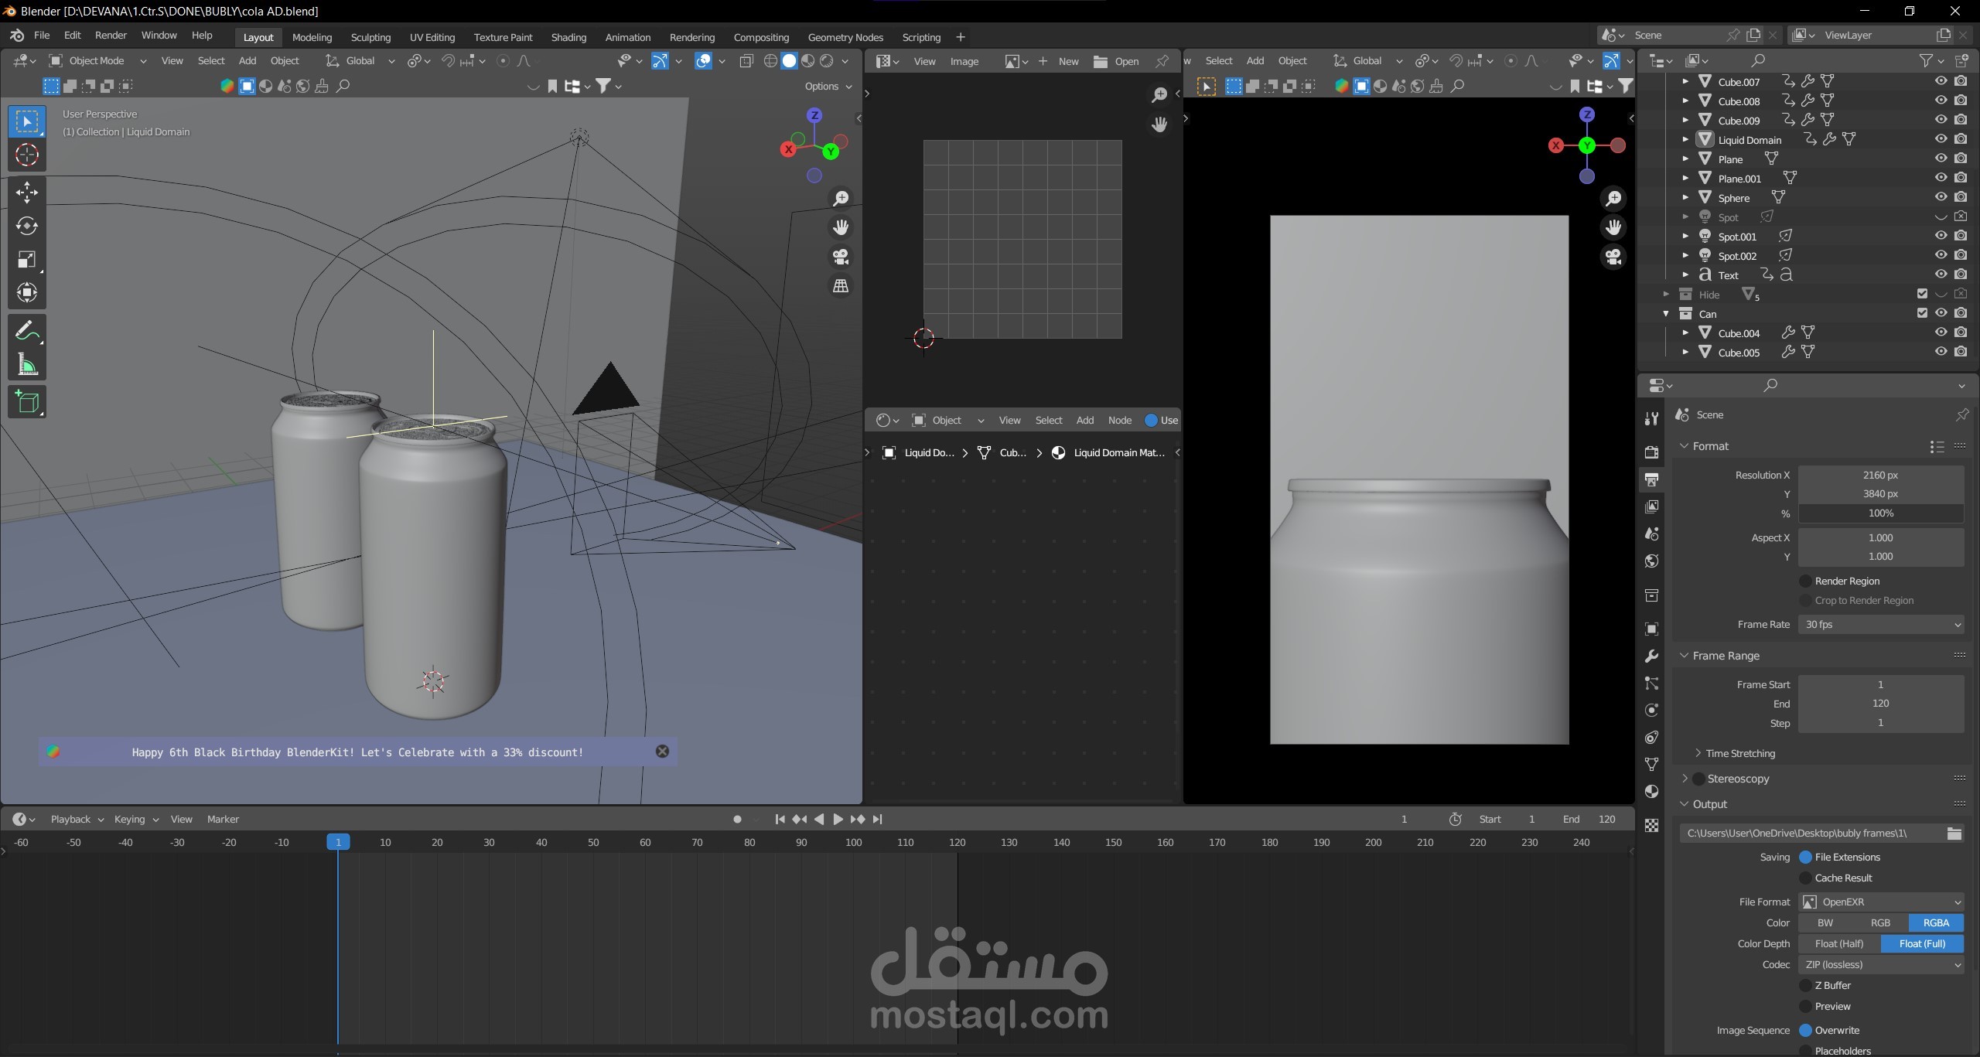
Task: Select the Move tool in left toolbar
Action: 27,192
